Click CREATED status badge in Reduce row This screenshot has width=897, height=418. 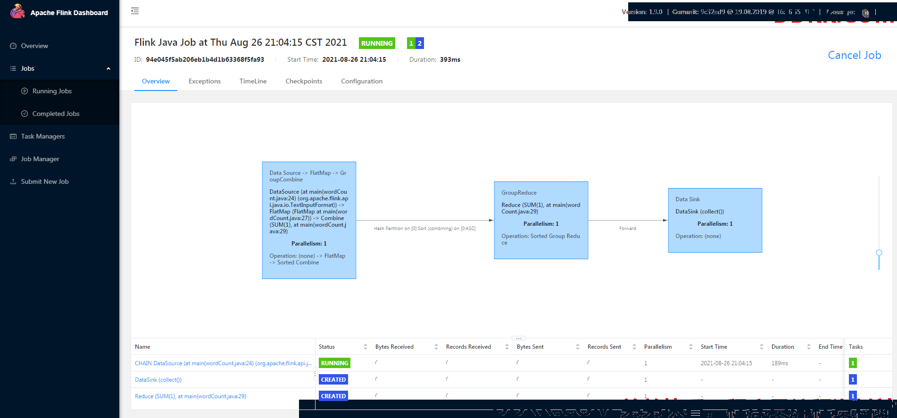tap(333, 396)
